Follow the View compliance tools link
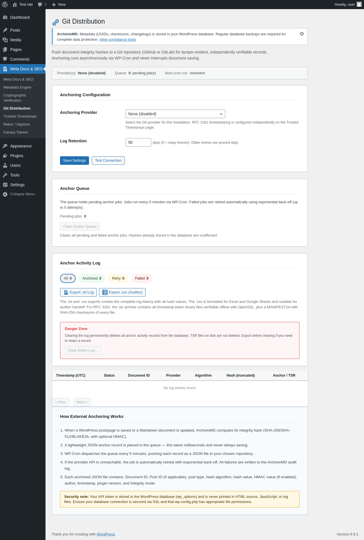Image resolution: width=364 pixels, height=540 pixels. [117, 40]
